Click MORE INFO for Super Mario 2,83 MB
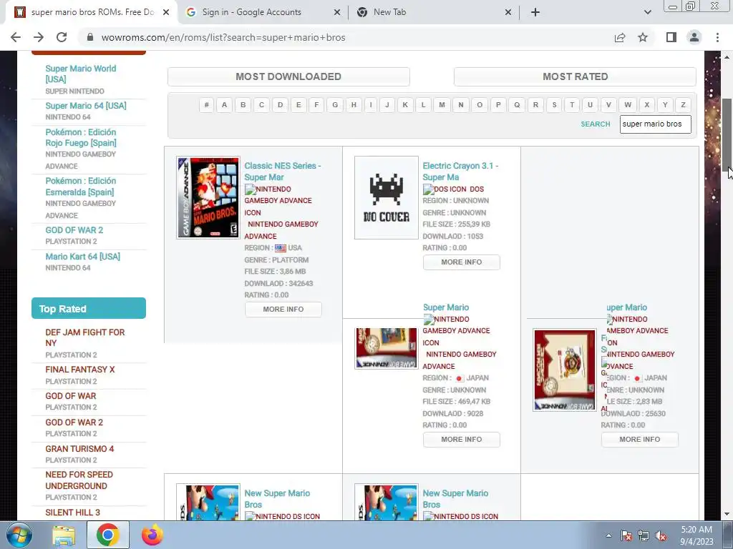Image resolution: width=733 pixels, height=549 pixels. point(639,440)
